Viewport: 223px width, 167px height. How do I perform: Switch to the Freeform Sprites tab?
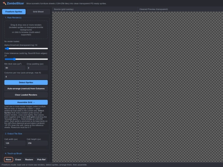14,12
